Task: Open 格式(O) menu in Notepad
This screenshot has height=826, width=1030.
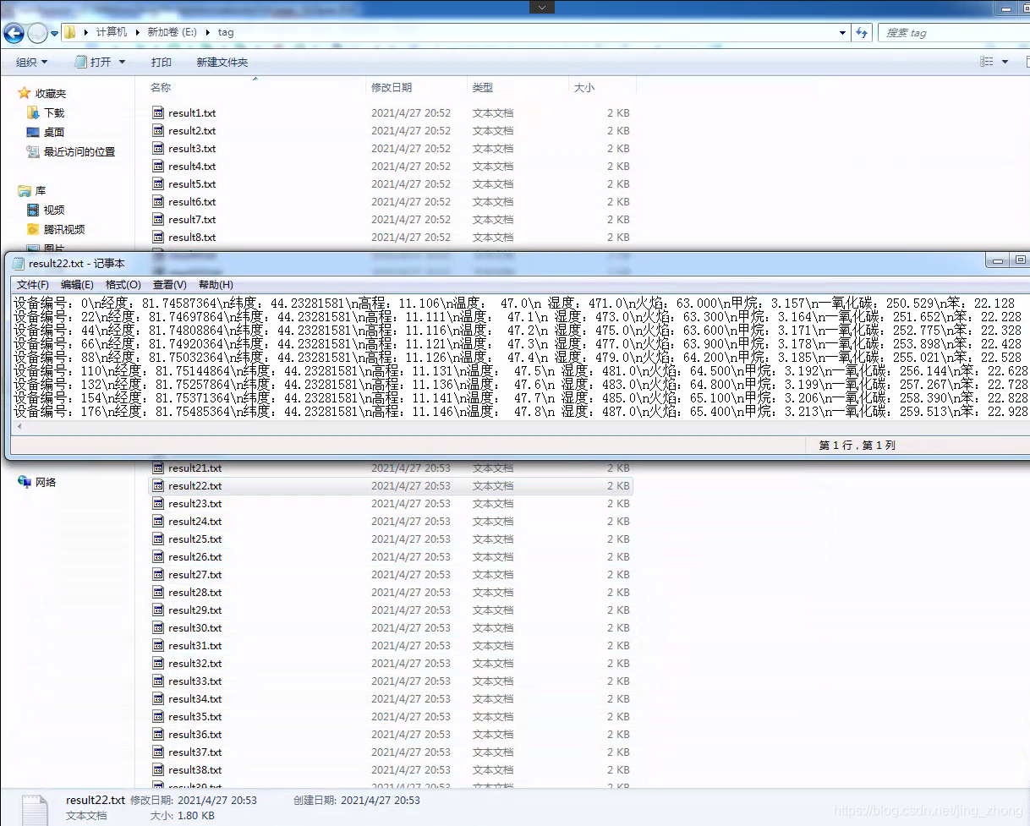Action: pos(123,285)
